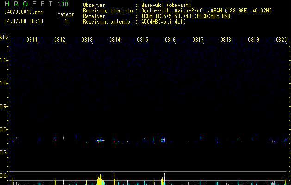The height and width of the screenshot is (185, 291).
Task: Click the 0813 time marker
Action: (87, 39)
